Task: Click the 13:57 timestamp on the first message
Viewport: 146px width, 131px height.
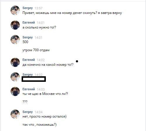Action: [x=39, y=8]
